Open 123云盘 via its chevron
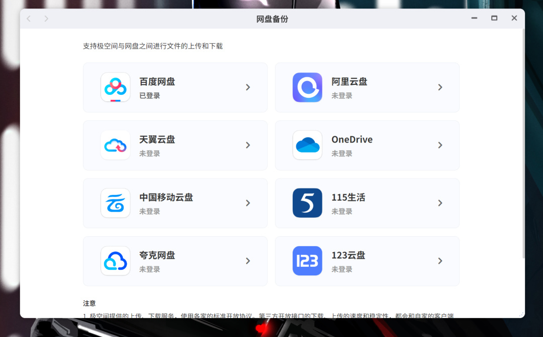543x337 pixels. 440,261
